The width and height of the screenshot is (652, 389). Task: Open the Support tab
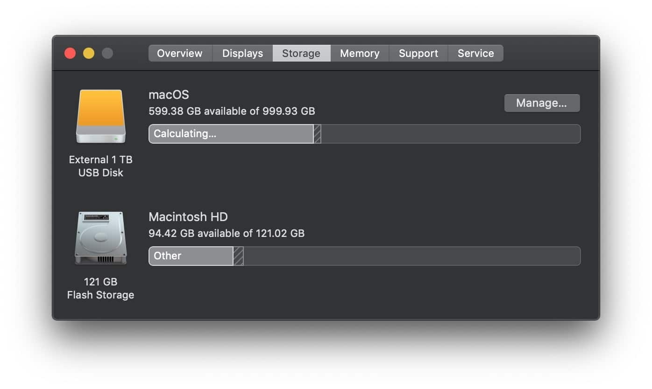pyautogui.click(x=418, y=53)
